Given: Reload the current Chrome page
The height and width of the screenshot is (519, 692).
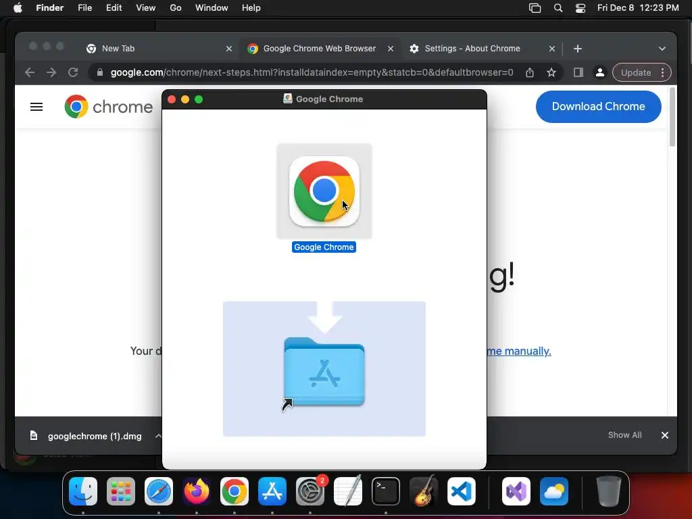Looking at the screenshot, I should (73, 72).
